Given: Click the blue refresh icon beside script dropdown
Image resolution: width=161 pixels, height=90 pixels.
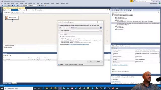Looking at the screenshot, I should point(101,28).
